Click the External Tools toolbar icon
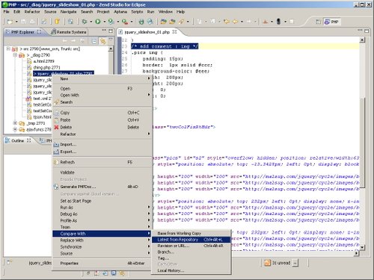 125,22
